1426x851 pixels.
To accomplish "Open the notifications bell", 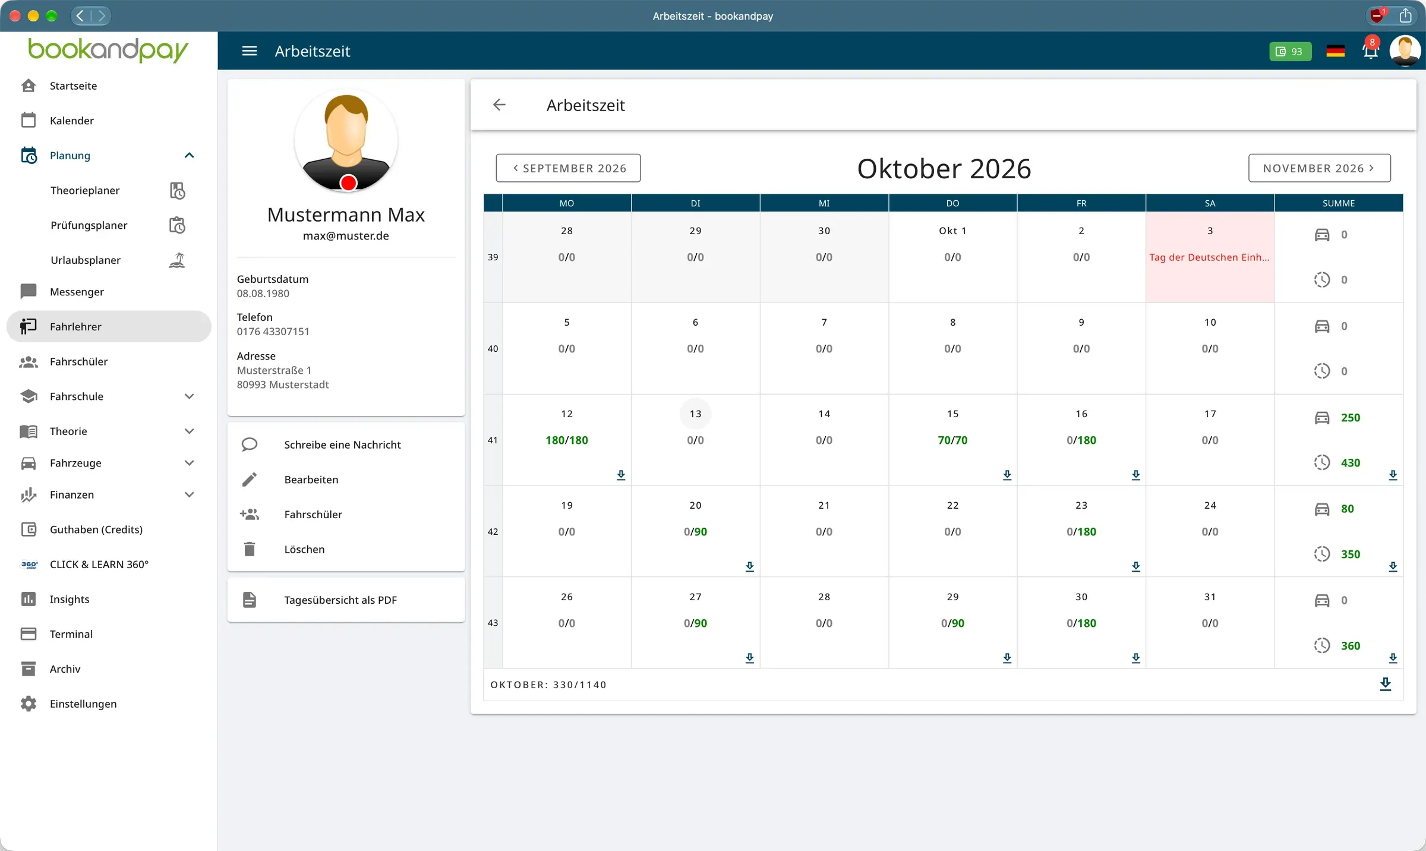I will pos(1370,51).
